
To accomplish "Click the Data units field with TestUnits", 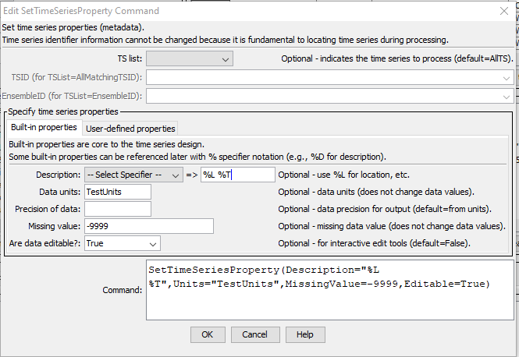I will click(x=118, y=192).
